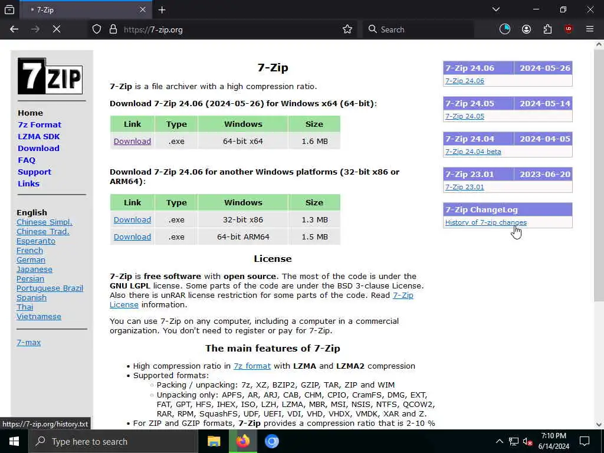Open File Explorer from the taskbar
Image resolution: width=604 pixels, height=453 pixels.
(x=214, y=441)
